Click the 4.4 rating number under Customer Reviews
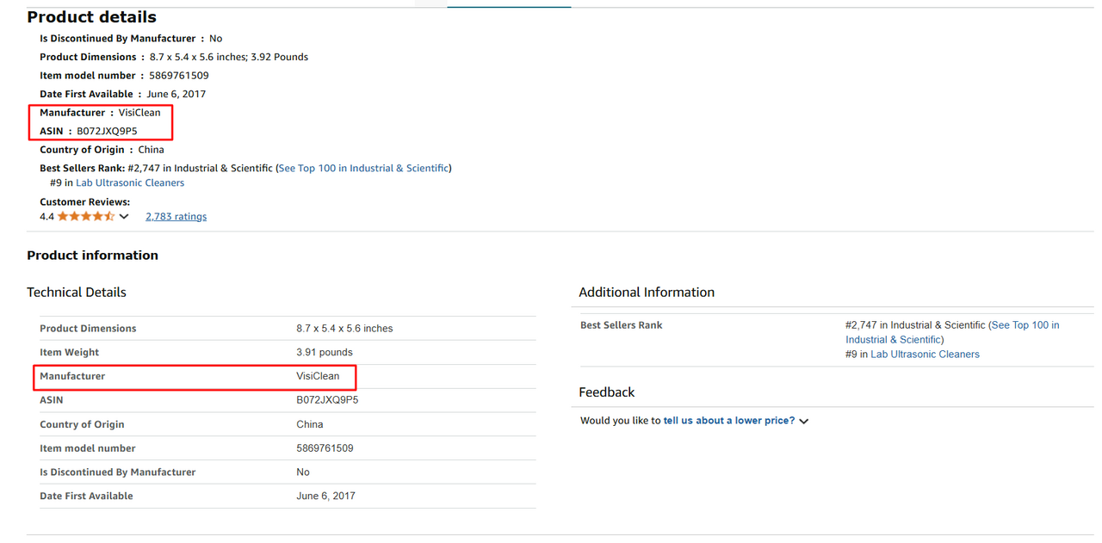 tap(46, 217)
